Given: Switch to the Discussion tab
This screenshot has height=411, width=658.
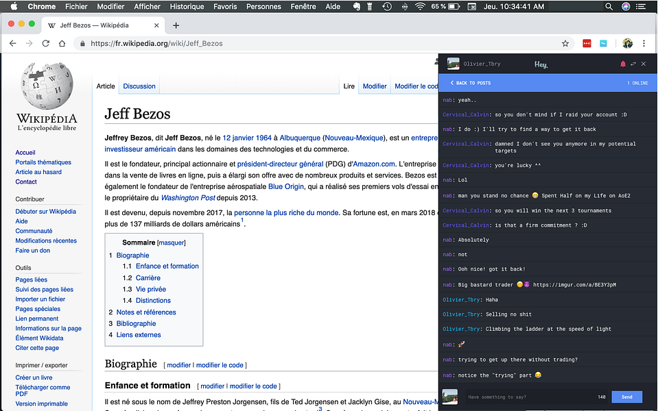Looking at the screenshot, I should [139, 86].
